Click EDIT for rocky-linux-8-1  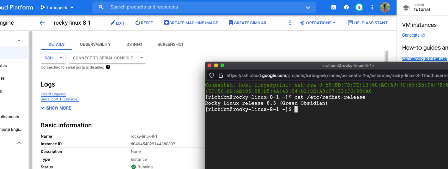tap(118, 23)
